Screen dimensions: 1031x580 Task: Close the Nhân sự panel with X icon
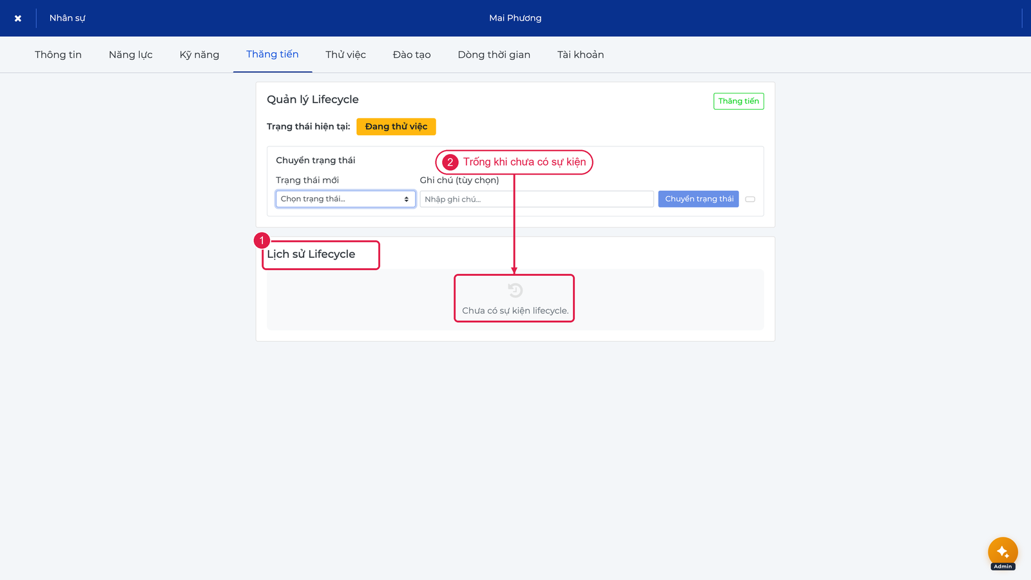pos(18,18)
